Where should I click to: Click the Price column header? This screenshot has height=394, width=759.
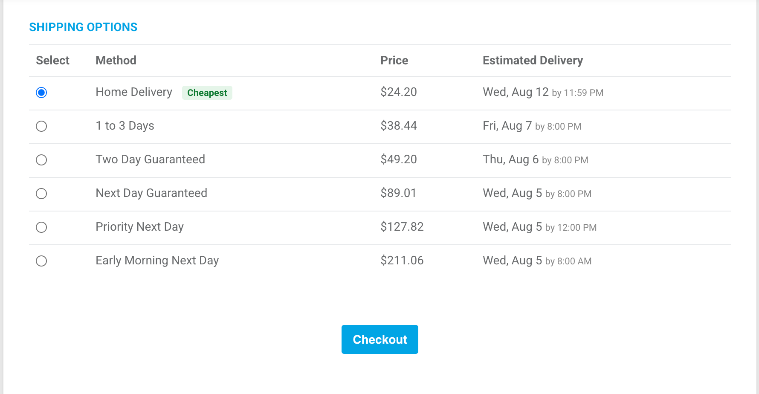coord(394,61)
